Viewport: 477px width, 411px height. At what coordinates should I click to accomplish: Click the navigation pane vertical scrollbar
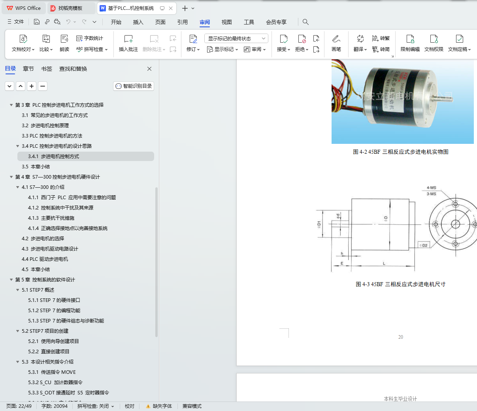[156, 262]
